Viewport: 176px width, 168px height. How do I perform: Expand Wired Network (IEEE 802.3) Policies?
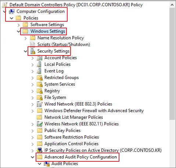click(x=33, y=104)
